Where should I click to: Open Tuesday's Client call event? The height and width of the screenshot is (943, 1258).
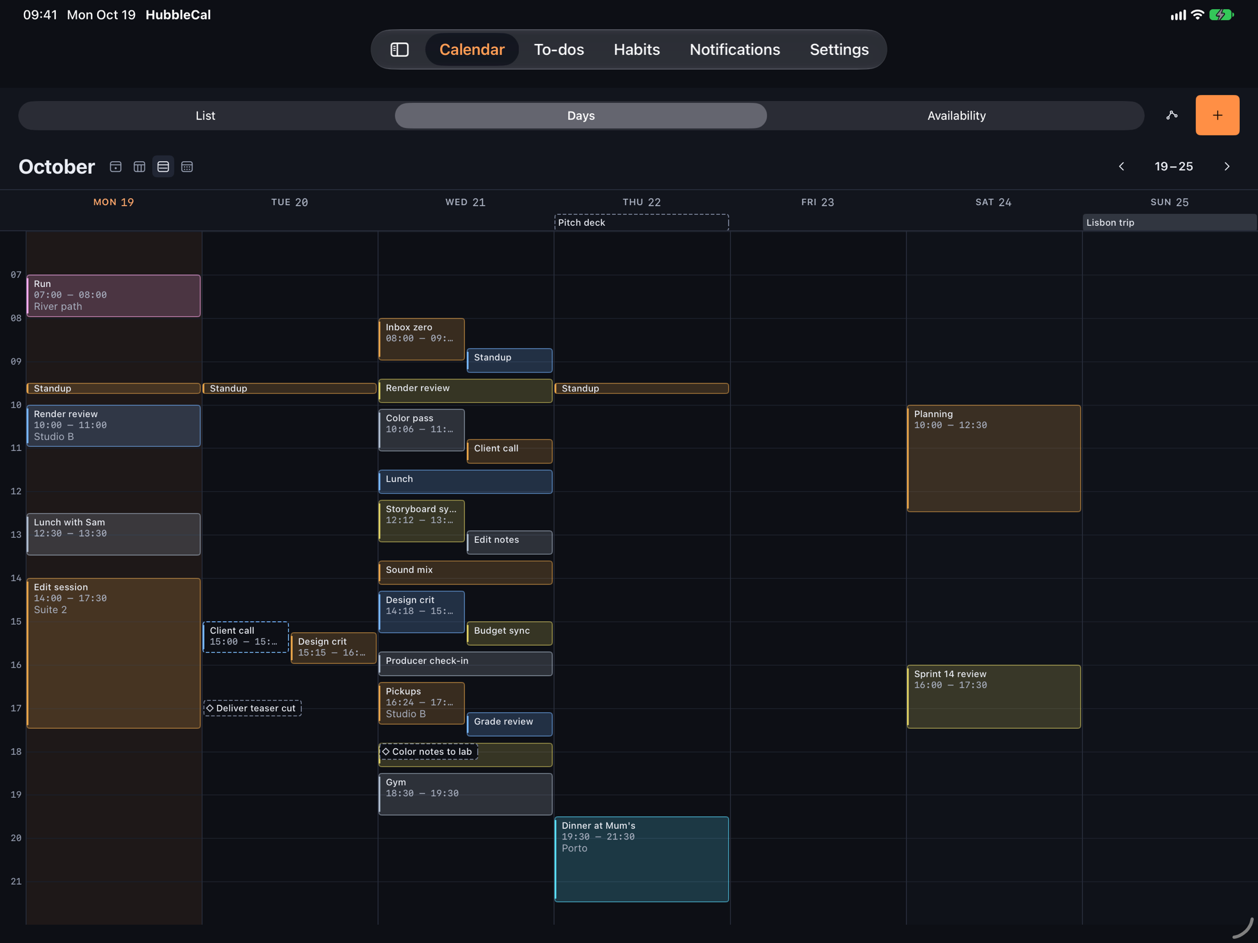[245, 637]
